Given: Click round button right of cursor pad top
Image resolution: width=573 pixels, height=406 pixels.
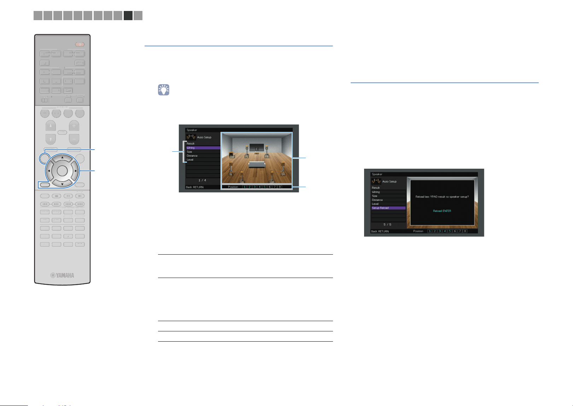Looking at the screenshot, I should click(x=80, y=158).
